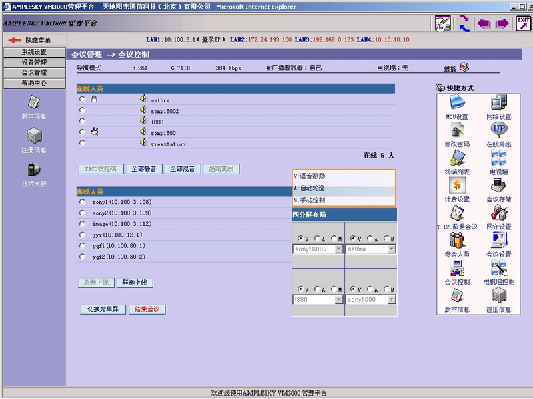The image size is (533, 399).
Task: Click the red 结束会议 button
Action: point(147,309)
